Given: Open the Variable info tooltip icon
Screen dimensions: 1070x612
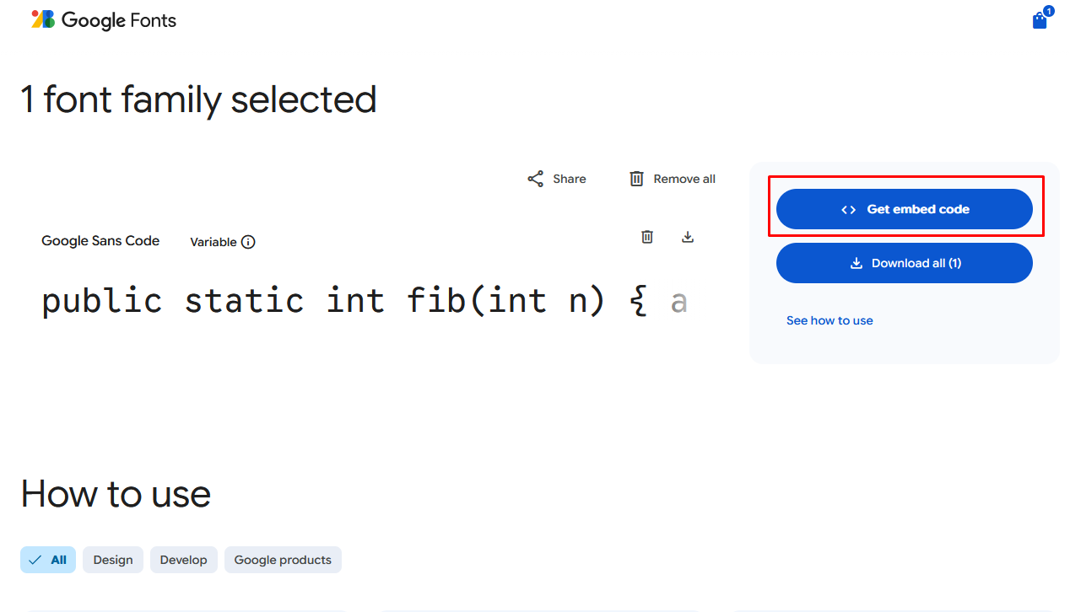Looking at the screenshot, I should tap(249, 242).
